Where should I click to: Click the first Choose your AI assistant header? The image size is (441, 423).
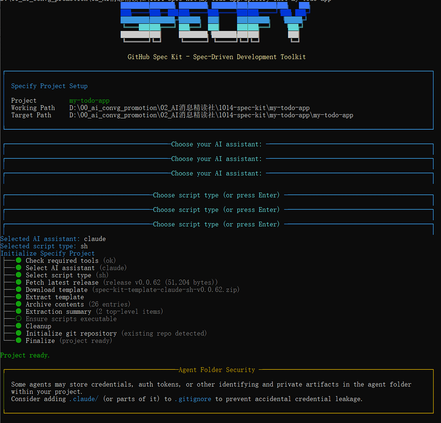[x=216, y=144]
